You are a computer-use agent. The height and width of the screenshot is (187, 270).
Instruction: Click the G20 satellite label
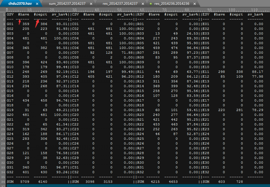pos(10,115)
